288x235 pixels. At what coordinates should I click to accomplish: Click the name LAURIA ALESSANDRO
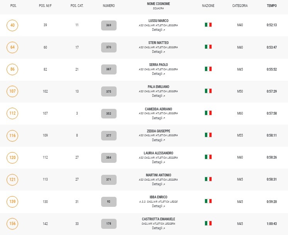(x=158, y=153)
